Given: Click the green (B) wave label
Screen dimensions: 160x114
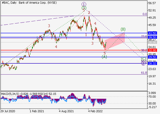Looking at the screenshot, I should [x=123, y=29].
